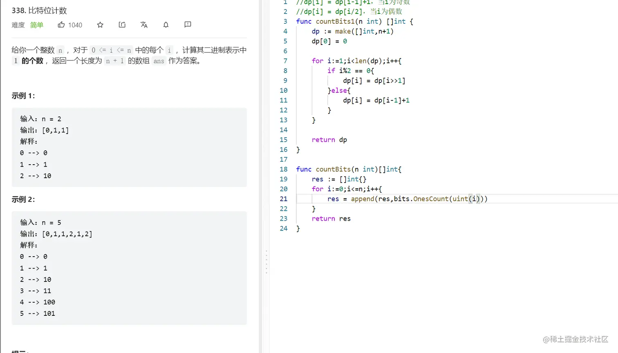Click the explanation row 3 --> 11
This screenshot has height=353, width=618.
coord(36,291)
